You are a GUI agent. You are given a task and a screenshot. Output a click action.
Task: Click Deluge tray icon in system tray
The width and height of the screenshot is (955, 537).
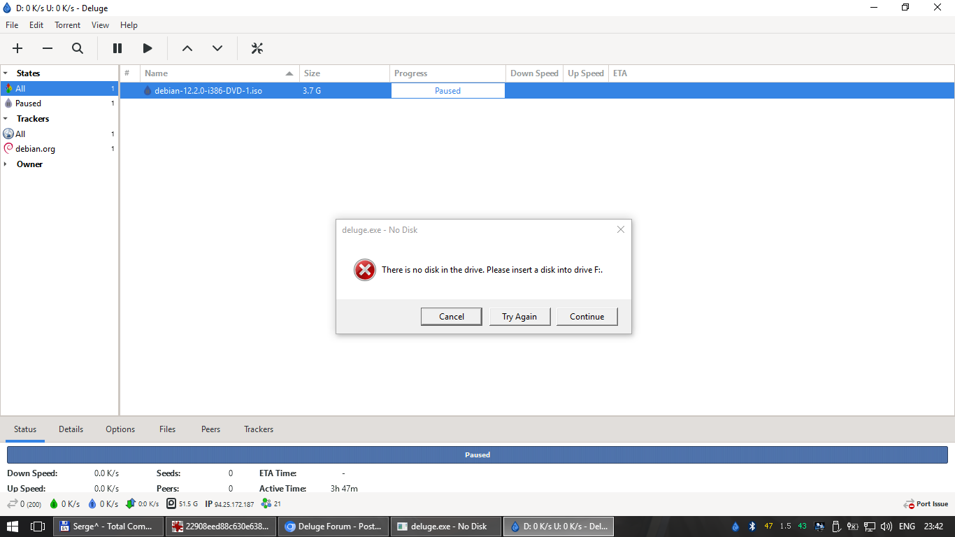click(735, 527)
